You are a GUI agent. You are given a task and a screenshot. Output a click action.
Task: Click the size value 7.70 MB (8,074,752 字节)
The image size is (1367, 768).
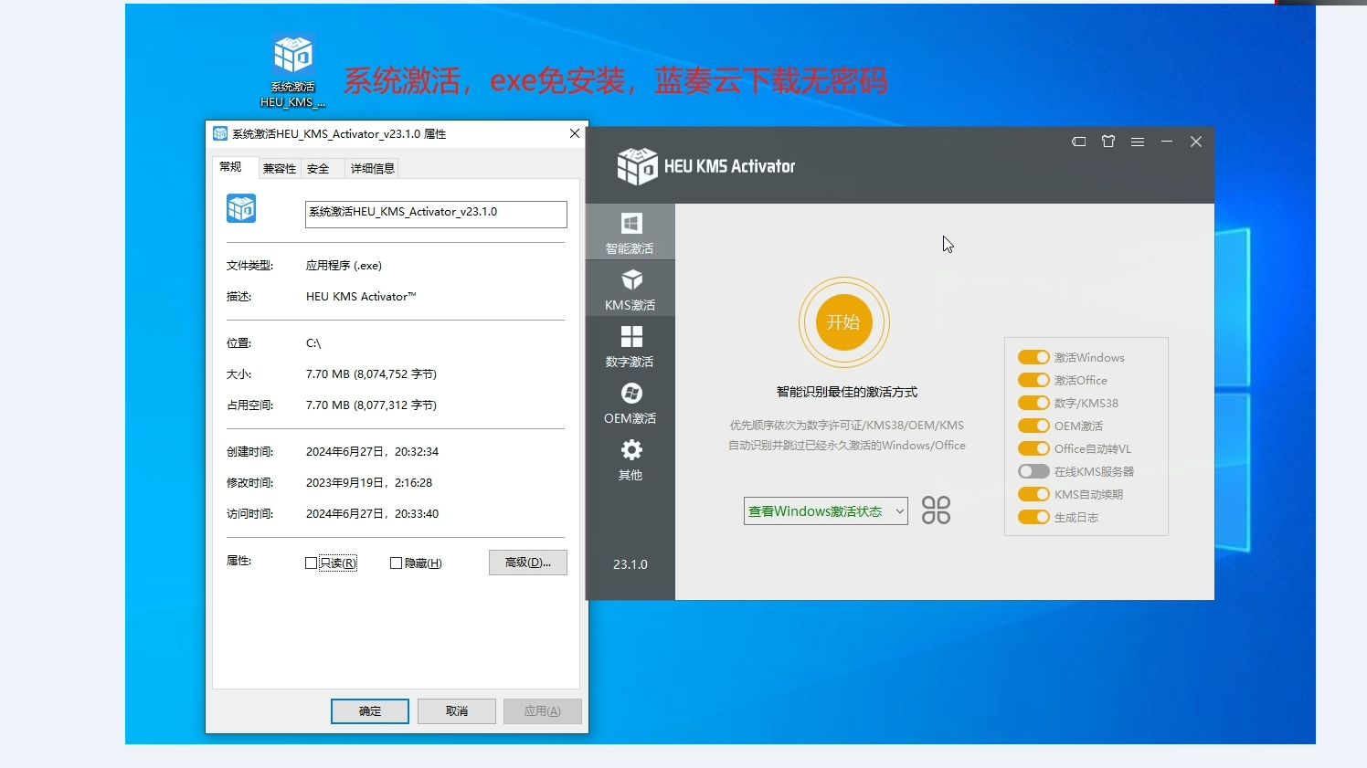(371, 374)
